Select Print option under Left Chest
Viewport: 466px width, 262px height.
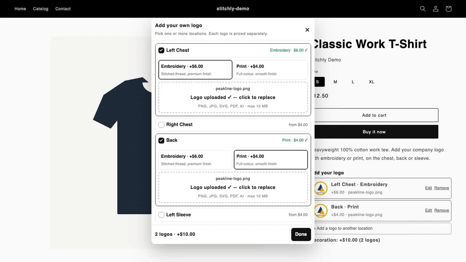coord(271,70)
